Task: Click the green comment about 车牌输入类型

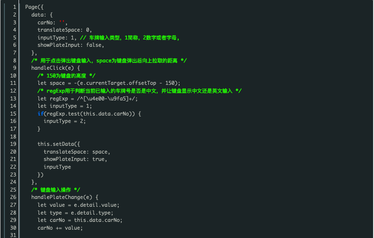Action: coord(129,38)
